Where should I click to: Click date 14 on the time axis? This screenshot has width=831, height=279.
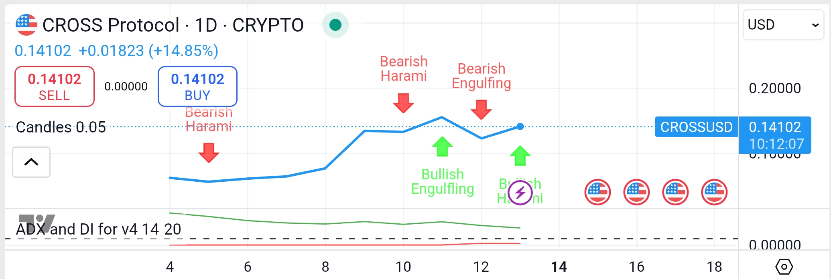coord(559,267)
